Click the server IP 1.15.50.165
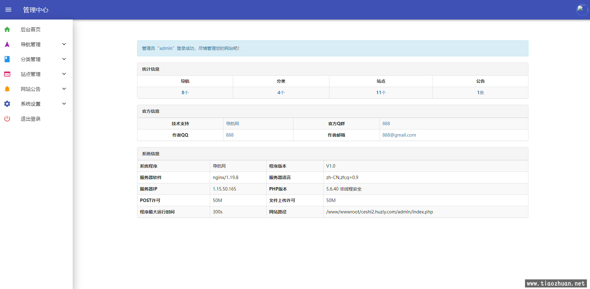The image size is (590, 289). (224, 189)
